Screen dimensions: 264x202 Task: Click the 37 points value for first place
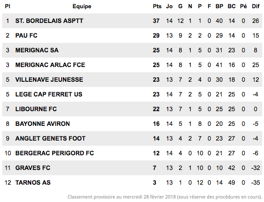(156, 21)
